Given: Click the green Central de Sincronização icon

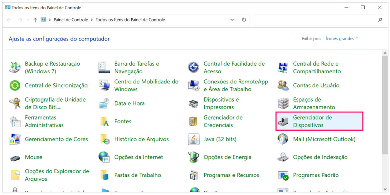Looking at the screenshot, I should [15, 86].
